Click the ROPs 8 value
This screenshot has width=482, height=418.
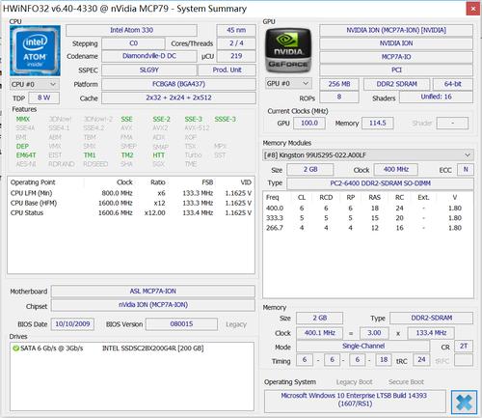click(339, 98)
